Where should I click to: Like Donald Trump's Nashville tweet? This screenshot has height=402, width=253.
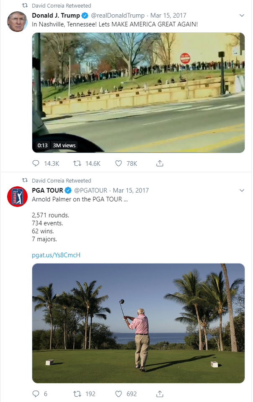click(118, 163)
